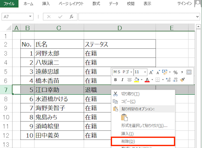The image size is (202, 148).
Task: Click the decrease font size icon
Action: [158, 72]
